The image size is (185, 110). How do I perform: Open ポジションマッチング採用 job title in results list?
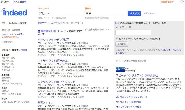click(x=53, y=40)
